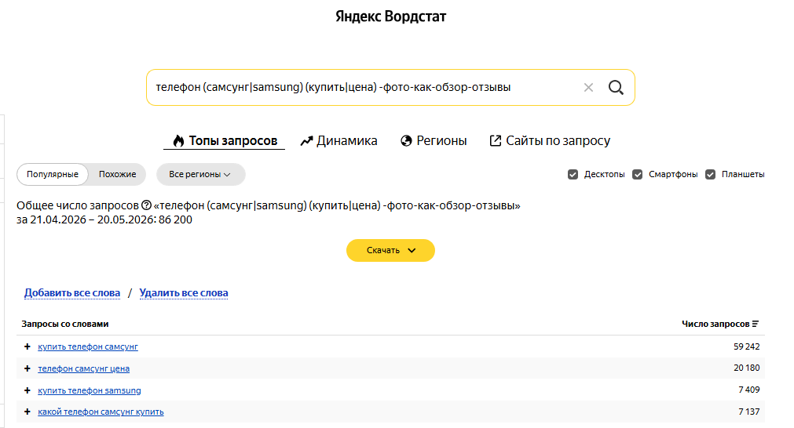This screenshot has width=794, height=428.
Task: Click the help question mark icon
Action: (146, 205)
